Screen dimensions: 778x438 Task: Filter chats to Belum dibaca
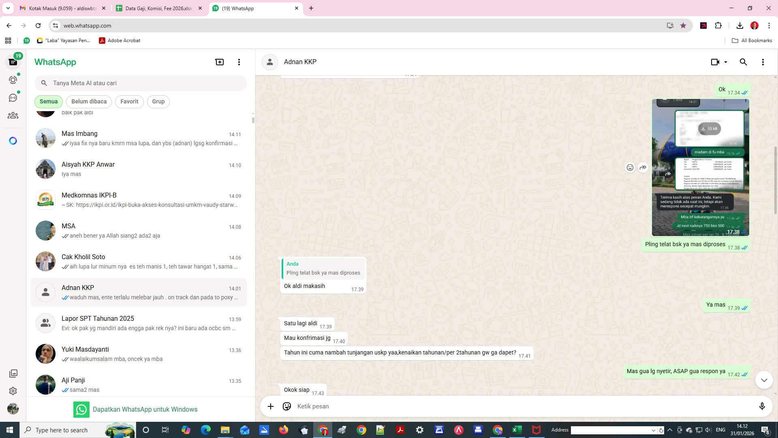click(x=89, y=101)
